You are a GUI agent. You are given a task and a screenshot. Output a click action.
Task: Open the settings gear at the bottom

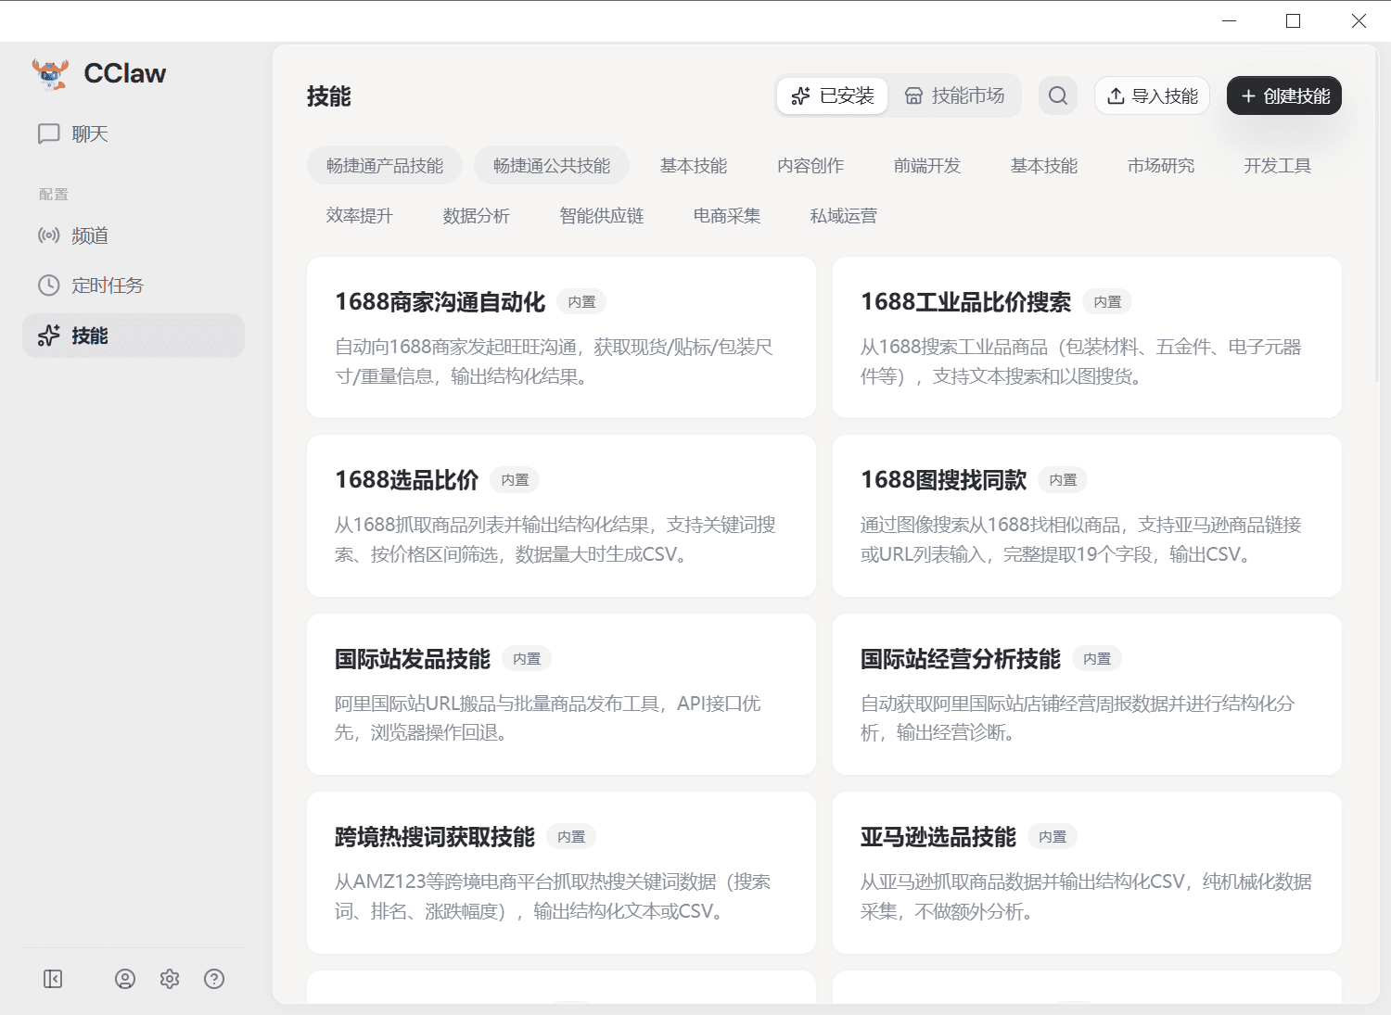coord(170,978)
